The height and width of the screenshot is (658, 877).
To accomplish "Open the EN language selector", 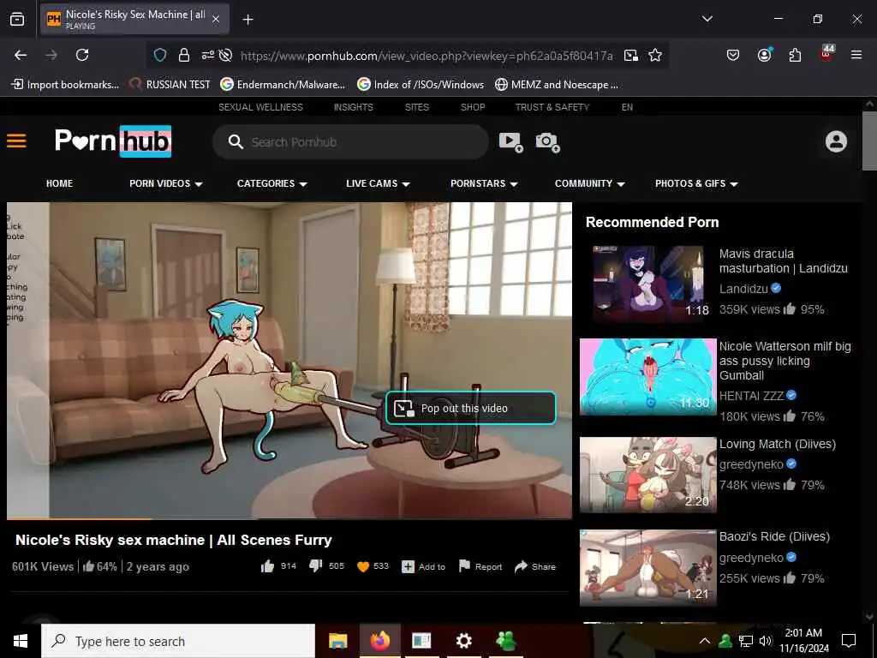I will pyautogui.click(x=627, y=107).
